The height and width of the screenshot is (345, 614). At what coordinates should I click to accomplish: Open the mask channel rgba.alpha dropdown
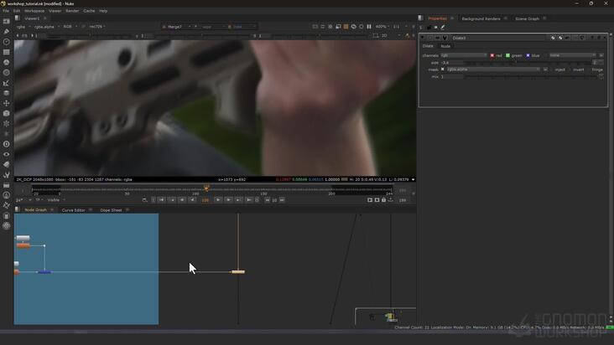coord(493,70)
